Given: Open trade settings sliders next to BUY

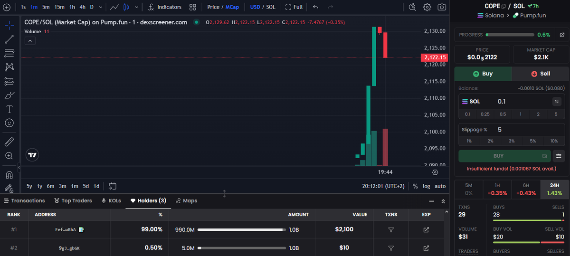Looking at the screenshot, I should coord(559,156).
